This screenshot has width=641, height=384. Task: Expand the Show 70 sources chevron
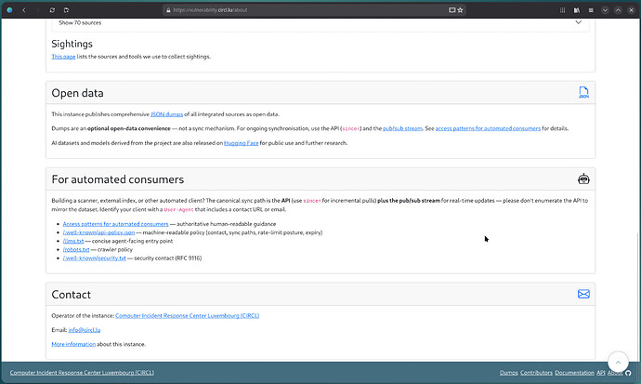click(578, 22)
